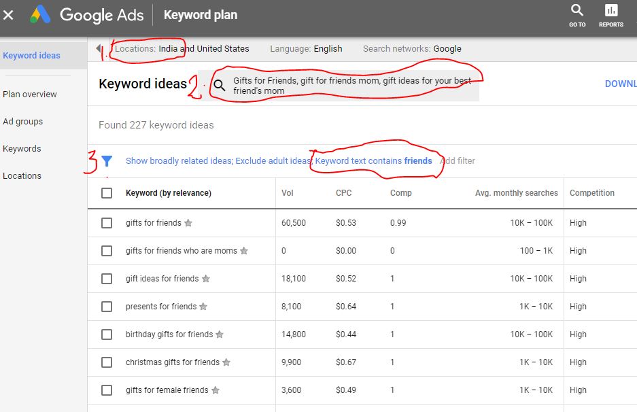637x412 pixels.
Task: Click keyword birthday gifts for friends
Action: (169, 334)
